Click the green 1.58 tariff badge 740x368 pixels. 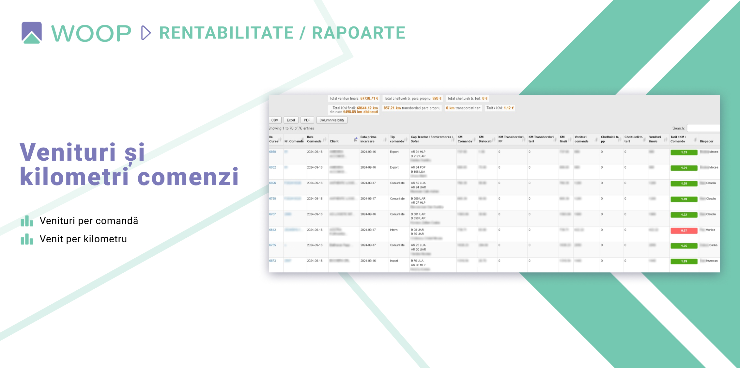click(x=684, y=184)
